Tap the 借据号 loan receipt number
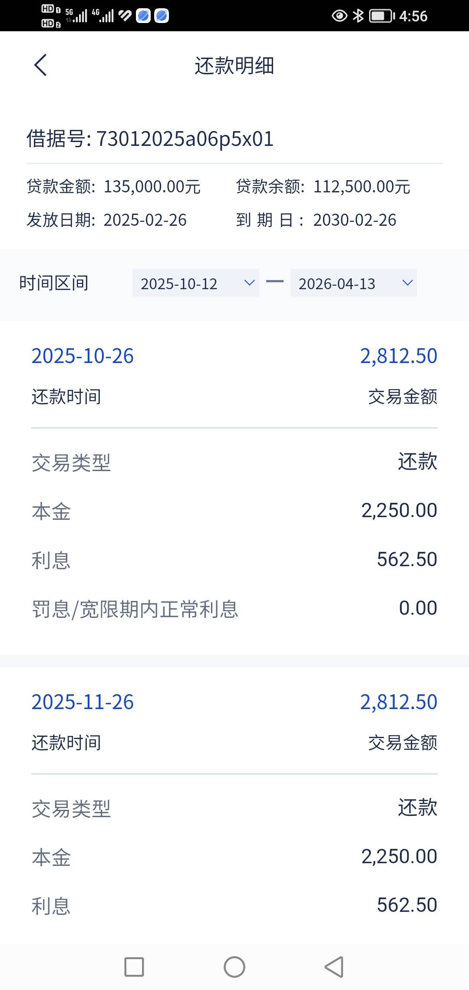469x990 pixels. [x=150, y=139]
